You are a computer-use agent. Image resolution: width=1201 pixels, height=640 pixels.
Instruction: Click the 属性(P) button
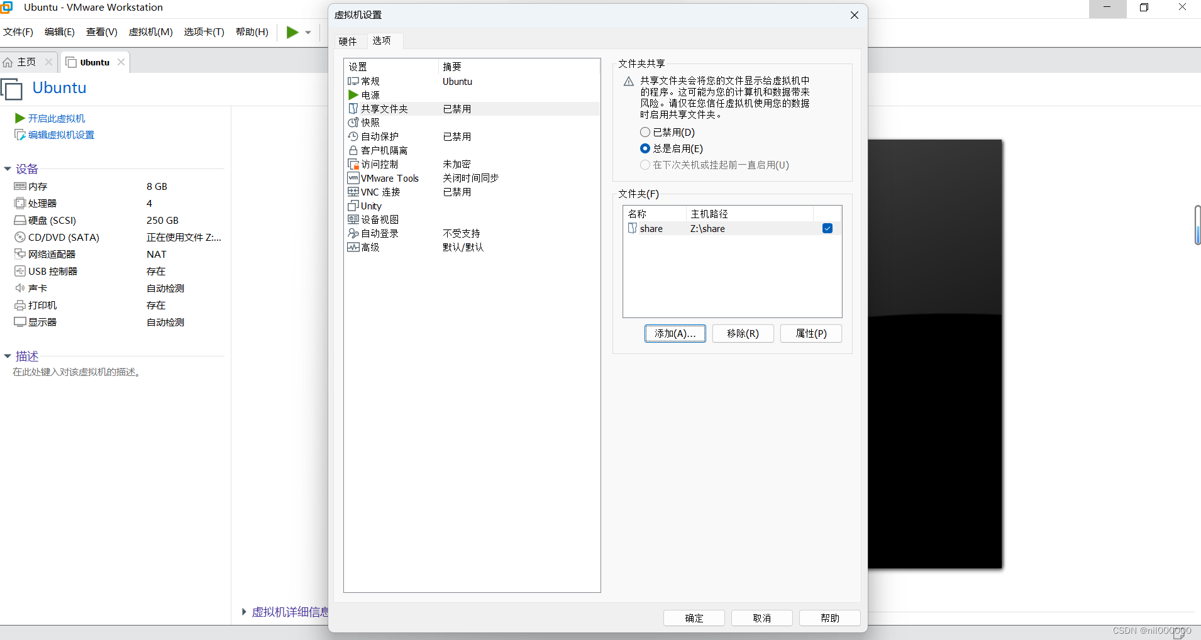coord(811,334)
